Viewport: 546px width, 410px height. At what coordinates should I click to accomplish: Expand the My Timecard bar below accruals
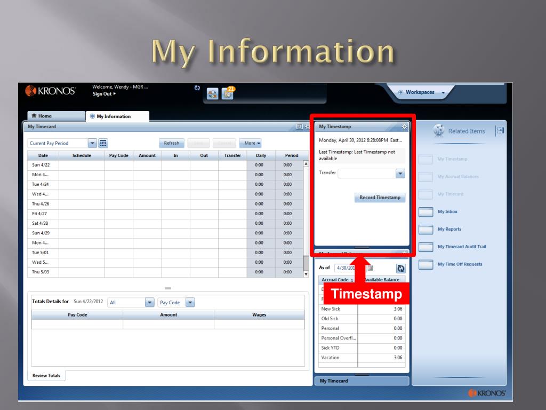362,381
